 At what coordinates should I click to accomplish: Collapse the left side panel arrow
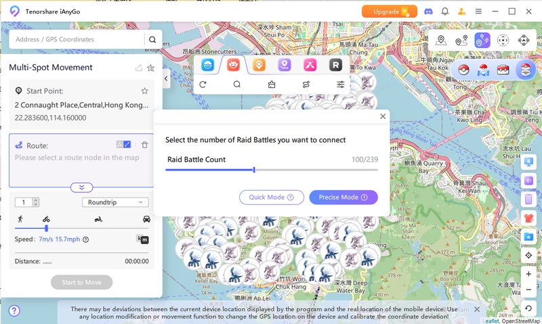(x=166, y=78)
